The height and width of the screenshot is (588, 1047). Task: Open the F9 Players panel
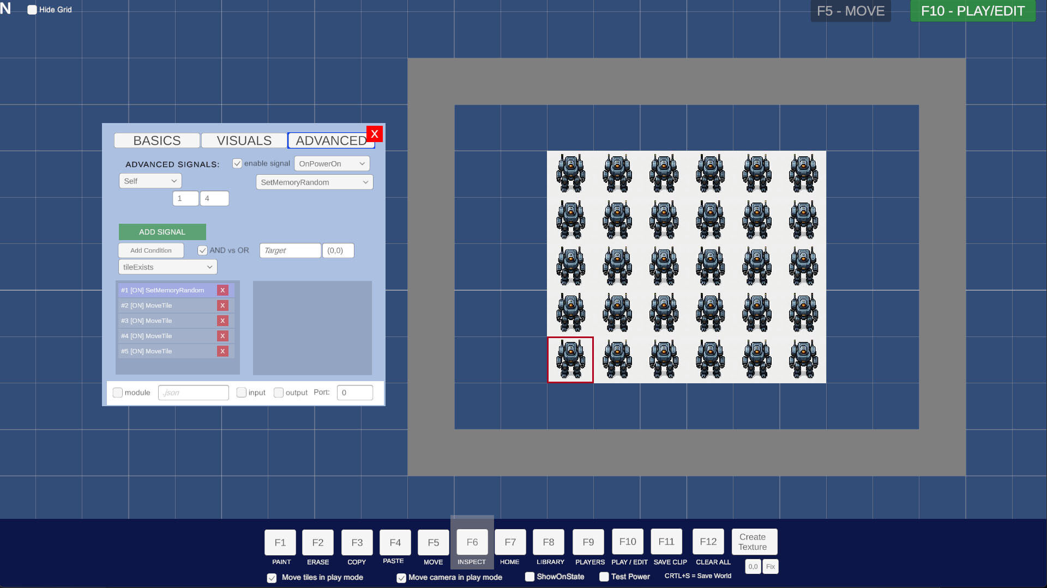click(588, 542)
